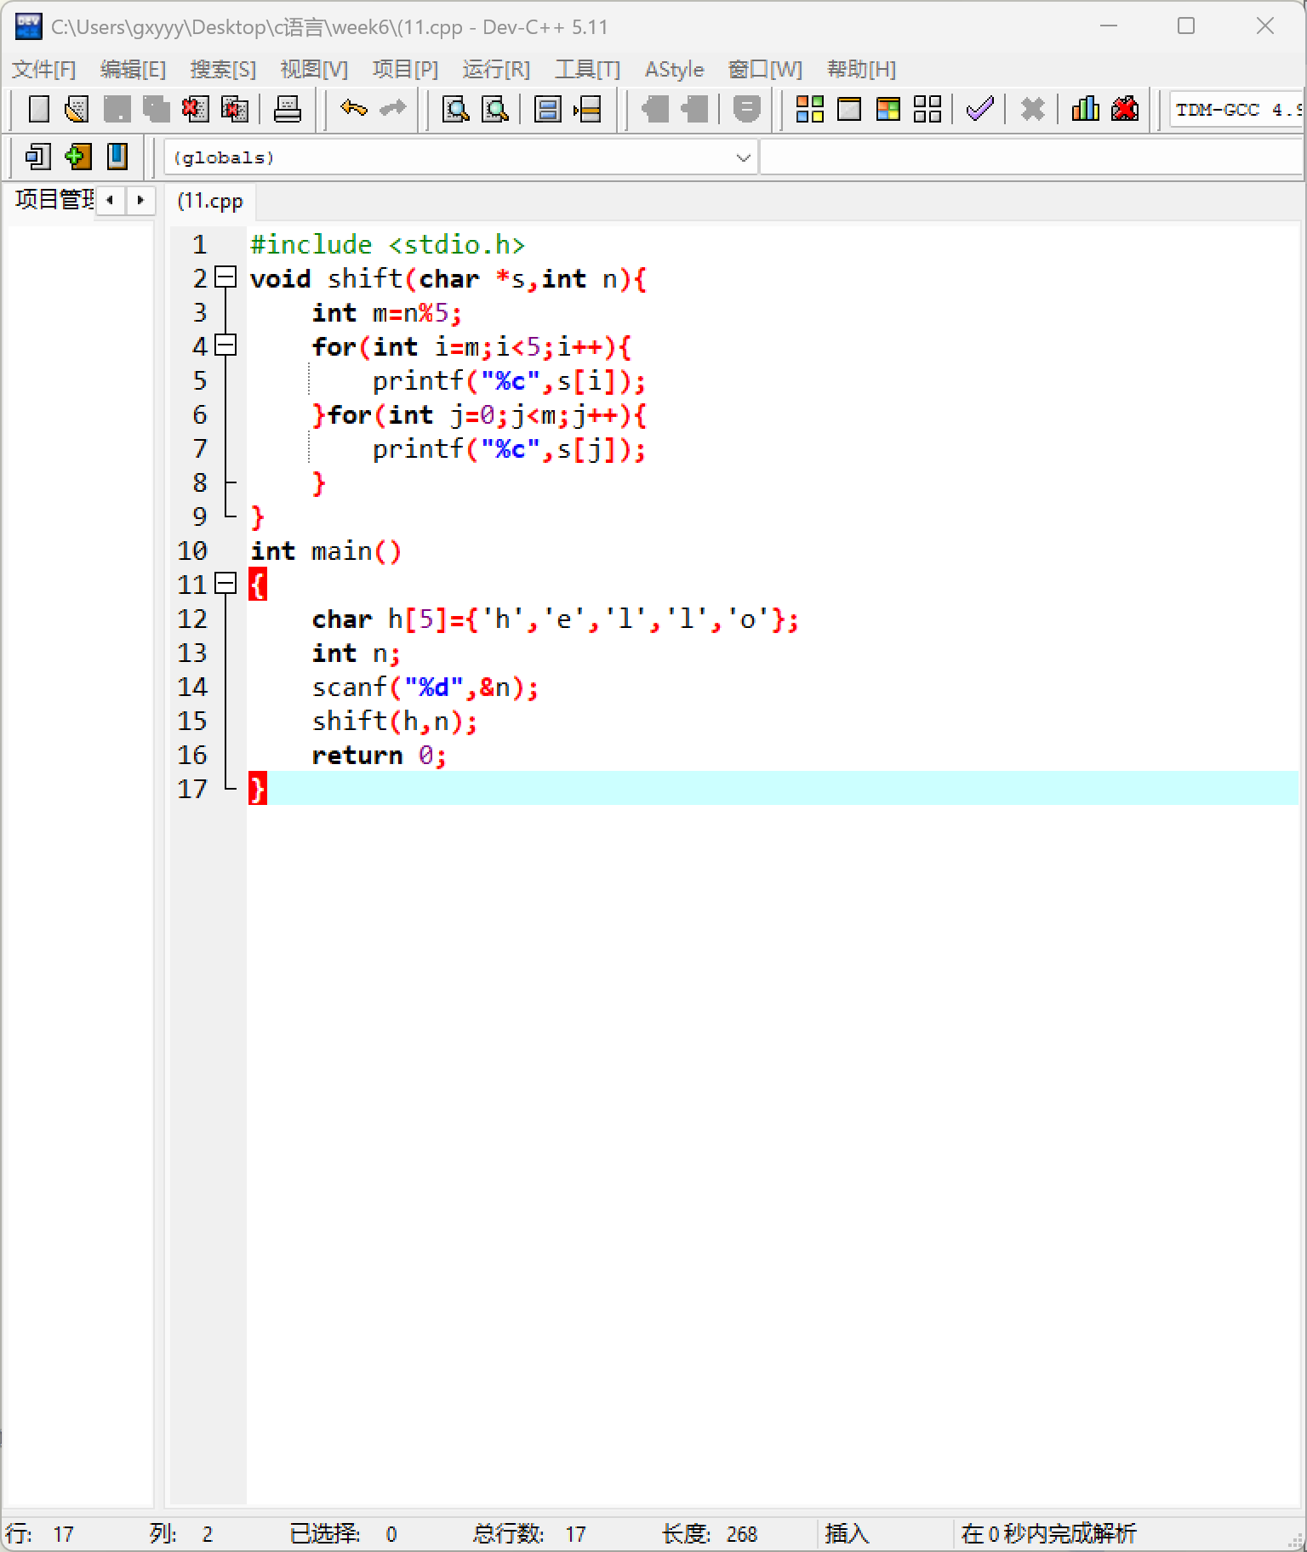Click the left arrow on side panel tabs

click(x=110, y=200)
